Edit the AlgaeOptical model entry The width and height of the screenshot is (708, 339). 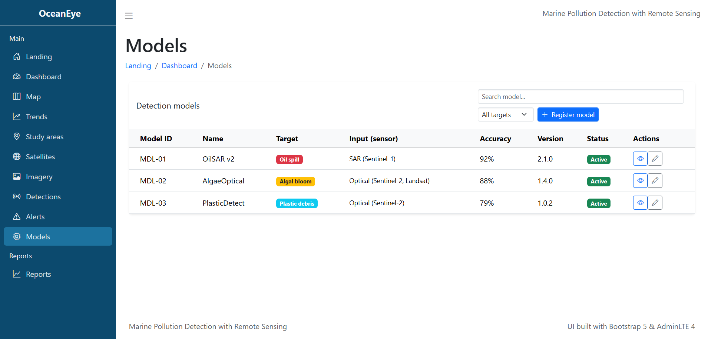tap(655, 181)
